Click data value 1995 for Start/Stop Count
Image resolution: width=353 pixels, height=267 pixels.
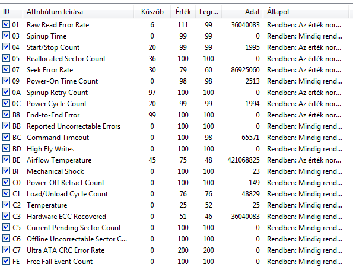pyautogui.click(x=252, y=47)
